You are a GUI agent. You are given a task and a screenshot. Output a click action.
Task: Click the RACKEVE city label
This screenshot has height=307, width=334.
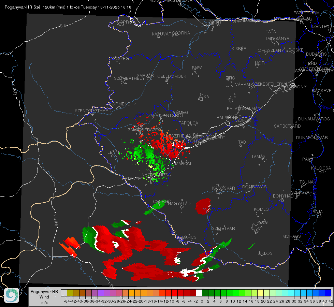(322, 91)
